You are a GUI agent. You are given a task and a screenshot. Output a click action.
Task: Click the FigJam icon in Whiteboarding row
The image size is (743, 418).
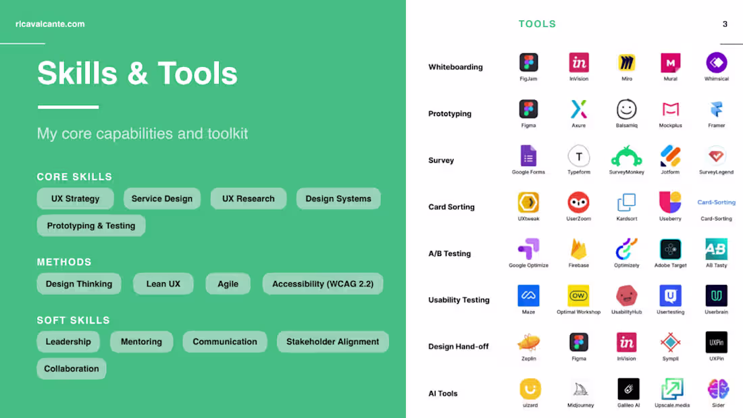point(528,63)
